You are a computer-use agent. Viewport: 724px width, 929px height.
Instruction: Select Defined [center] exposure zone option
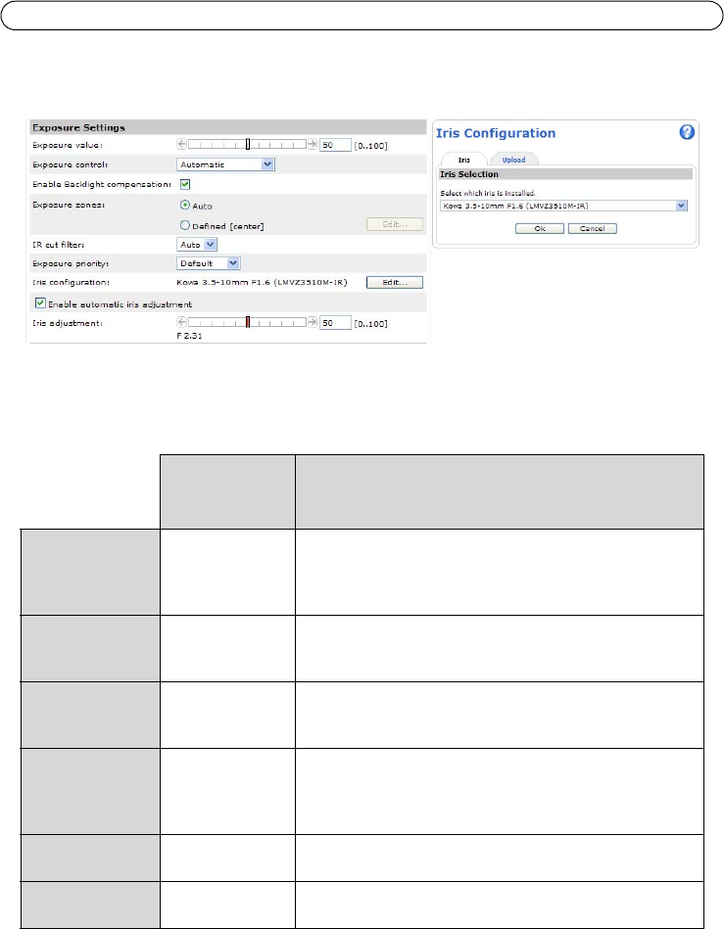coord(183,226)
